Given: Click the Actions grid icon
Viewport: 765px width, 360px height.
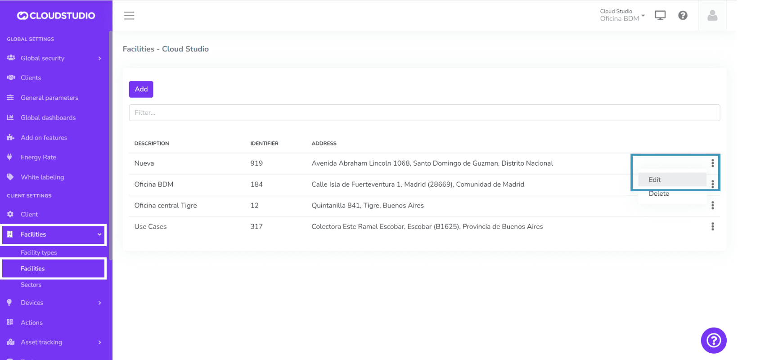Looking at the screenshot, I should [10, 322].
